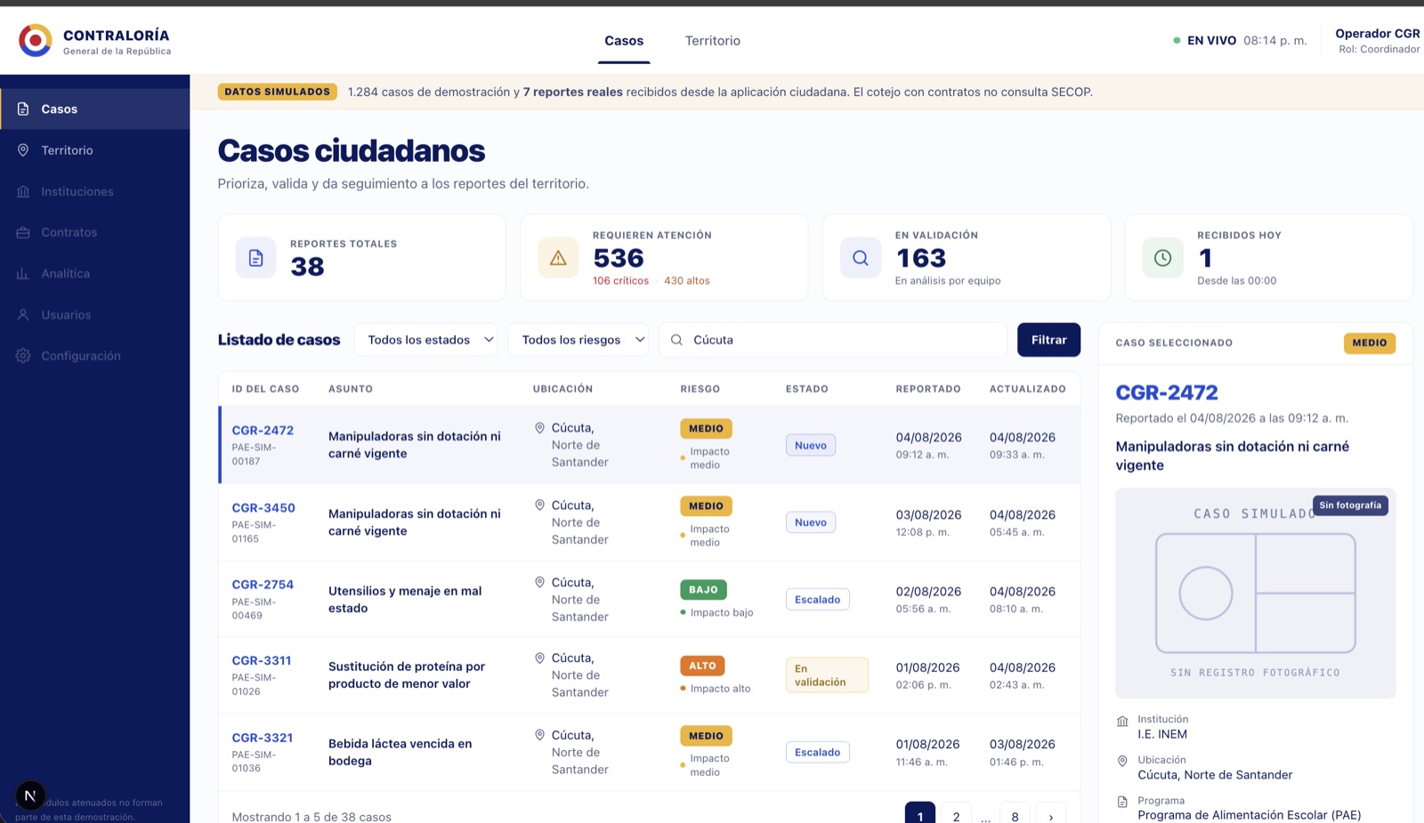Click location pin icon in CGR-3450 row
Viewport: 1424px width, 823px height.
point(539,505)
